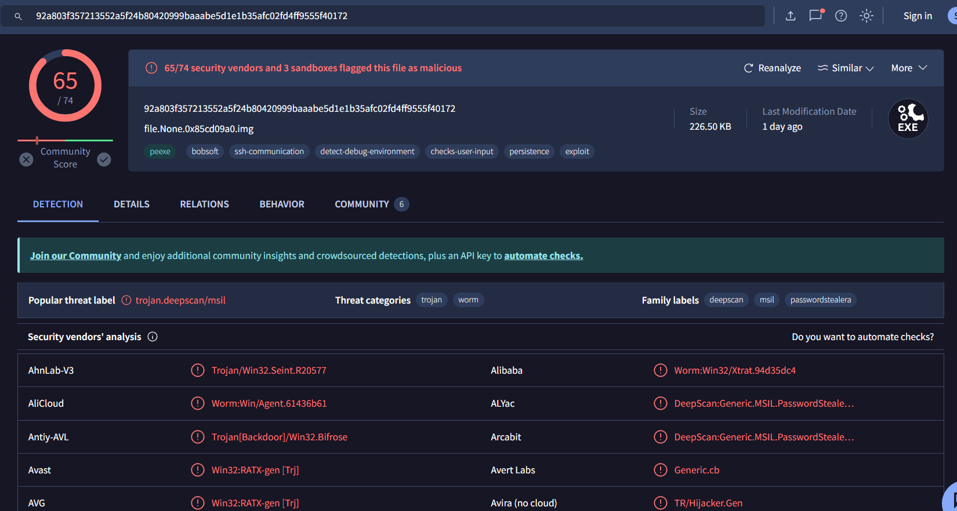This screenshot has width=957, height=511.
Task: Click the EXE file type icon
Action: click(x=908, y=119)
